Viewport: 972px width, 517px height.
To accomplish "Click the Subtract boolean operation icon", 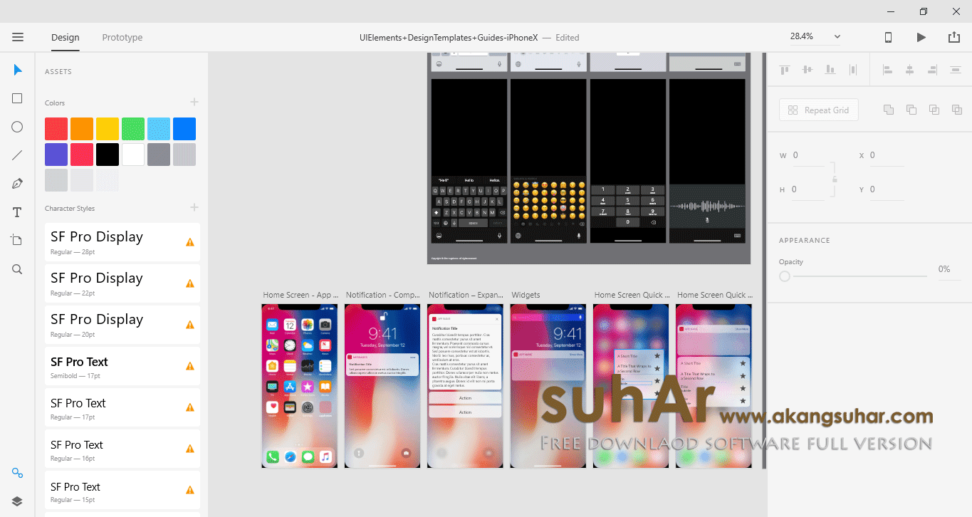I will (x=911, y=110).
